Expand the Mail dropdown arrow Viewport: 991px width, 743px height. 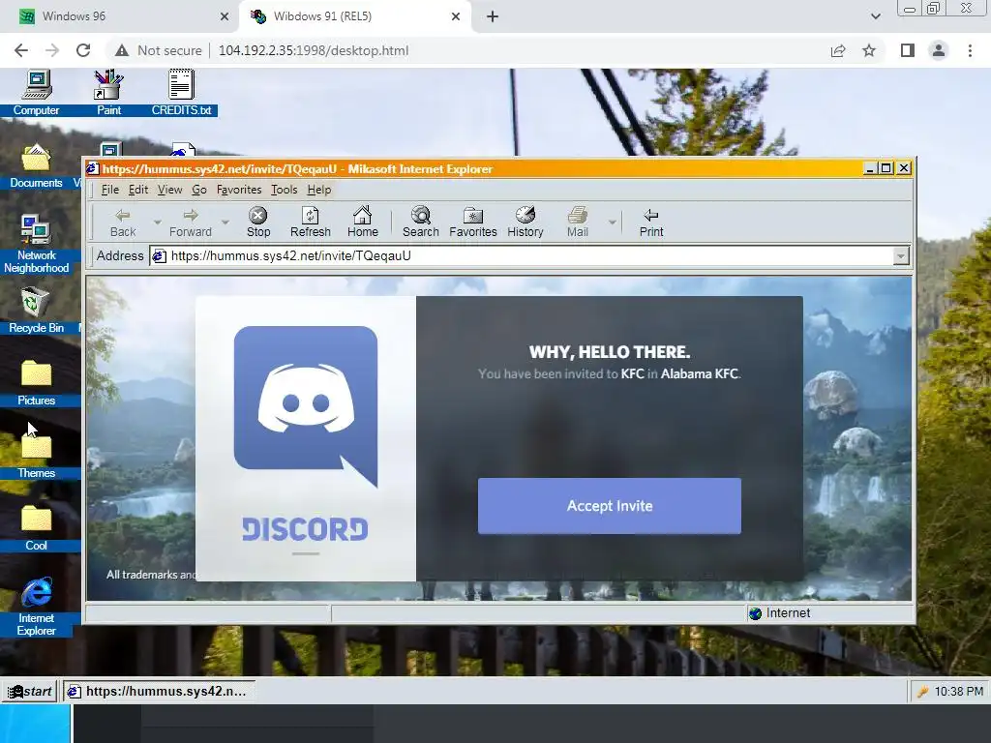(612, 223)
